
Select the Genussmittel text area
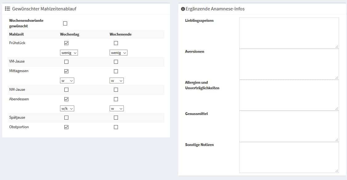288,126
